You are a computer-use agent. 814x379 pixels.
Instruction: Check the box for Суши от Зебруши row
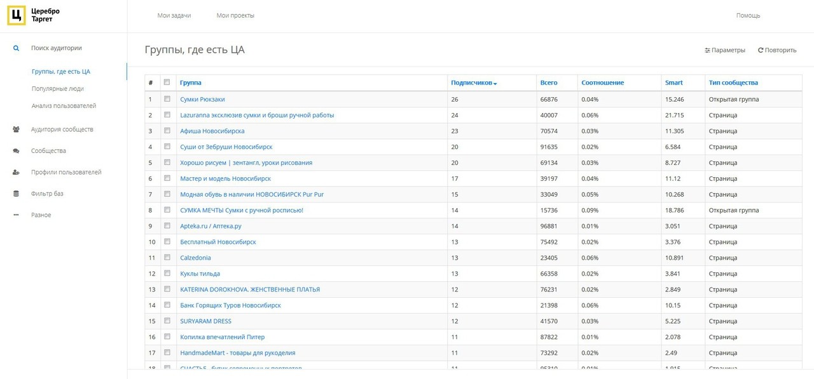pyautogui.click(x=167, y=147)
